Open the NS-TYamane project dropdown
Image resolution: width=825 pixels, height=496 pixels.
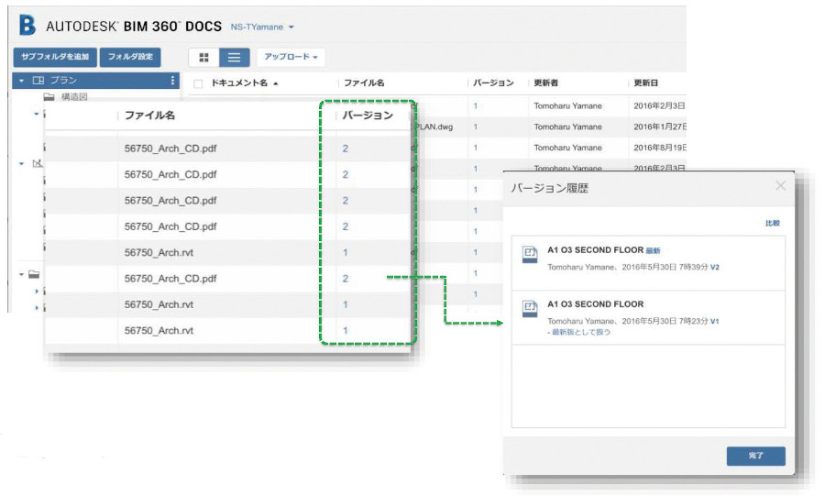point(262,27)
